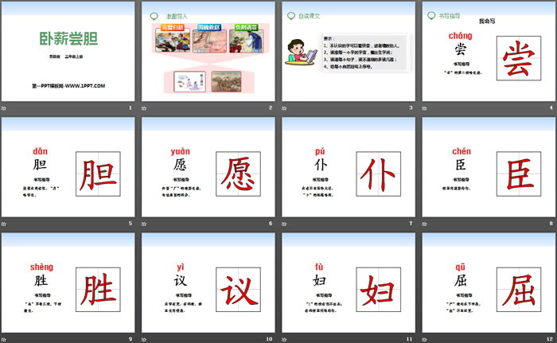Select the title slide thumbnail 卧薪尝胆

(68, 51)
